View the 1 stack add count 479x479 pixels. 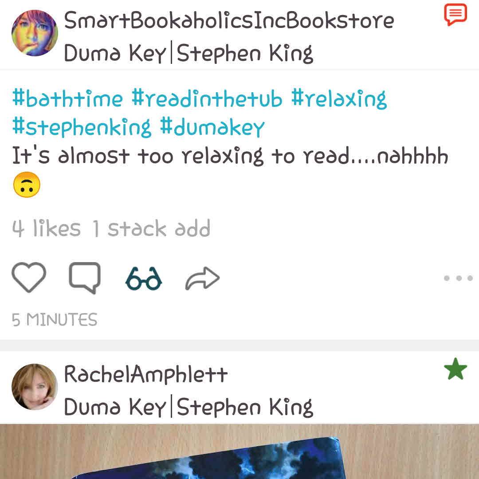pyautogui.click(x=152, y=228)
